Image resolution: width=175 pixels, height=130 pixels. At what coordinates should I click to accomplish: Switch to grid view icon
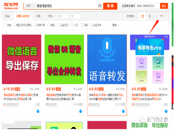click(x=143, y=16)
